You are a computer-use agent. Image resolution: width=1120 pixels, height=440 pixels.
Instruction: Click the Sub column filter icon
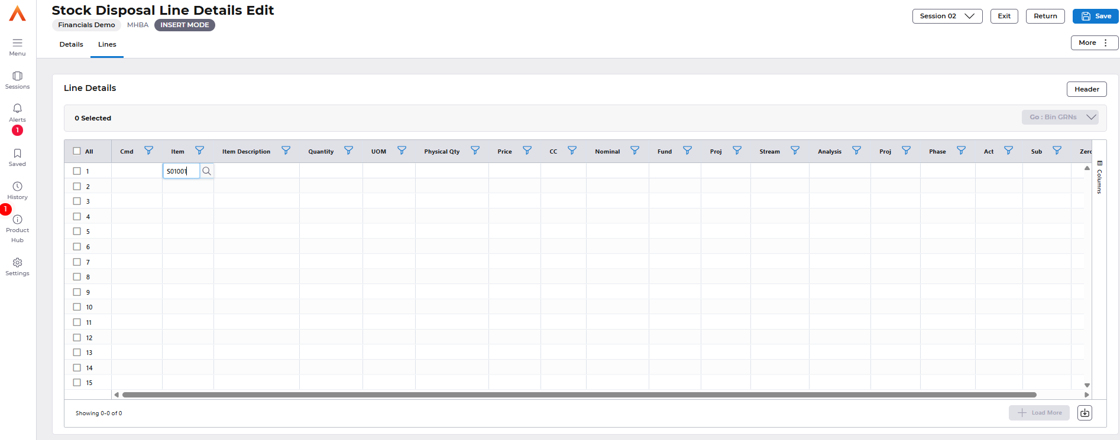coord(1057,151)
